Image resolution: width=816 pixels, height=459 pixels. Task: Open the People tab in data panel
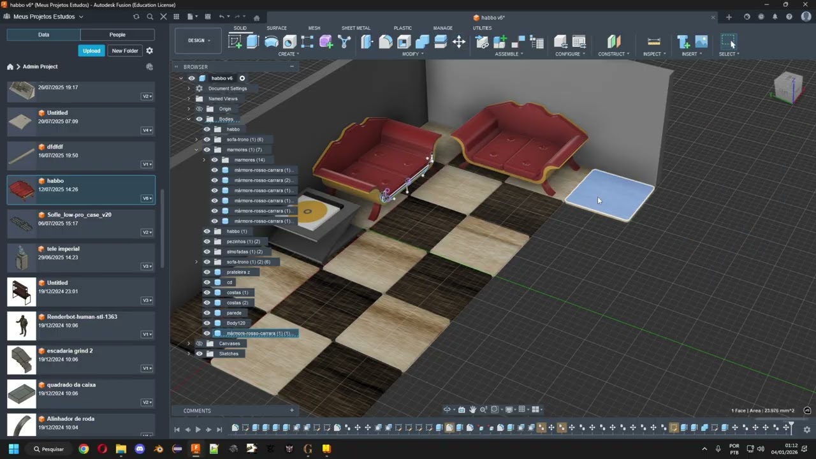coord(117,34)
